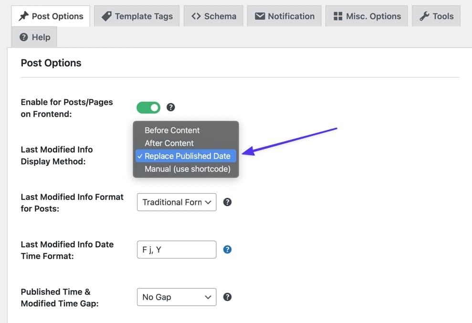472x323 pixels.
Task: Click the date time format input field
Action: click(x=177, y=249)
